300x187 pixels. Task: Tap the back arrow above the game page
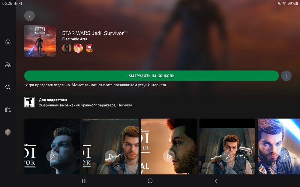point(29,16)
